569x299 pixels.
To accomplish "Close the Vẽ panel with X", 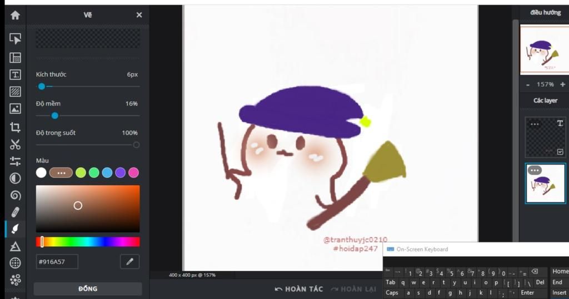I will (139, 15).
